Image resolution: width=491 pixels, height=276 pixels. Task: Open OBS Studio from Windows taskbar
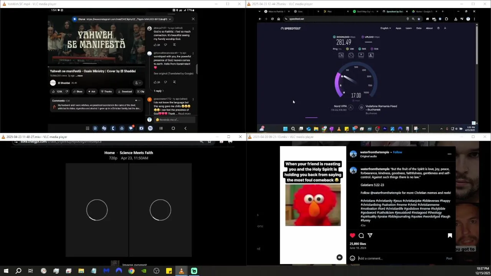(x=157, y=271)
